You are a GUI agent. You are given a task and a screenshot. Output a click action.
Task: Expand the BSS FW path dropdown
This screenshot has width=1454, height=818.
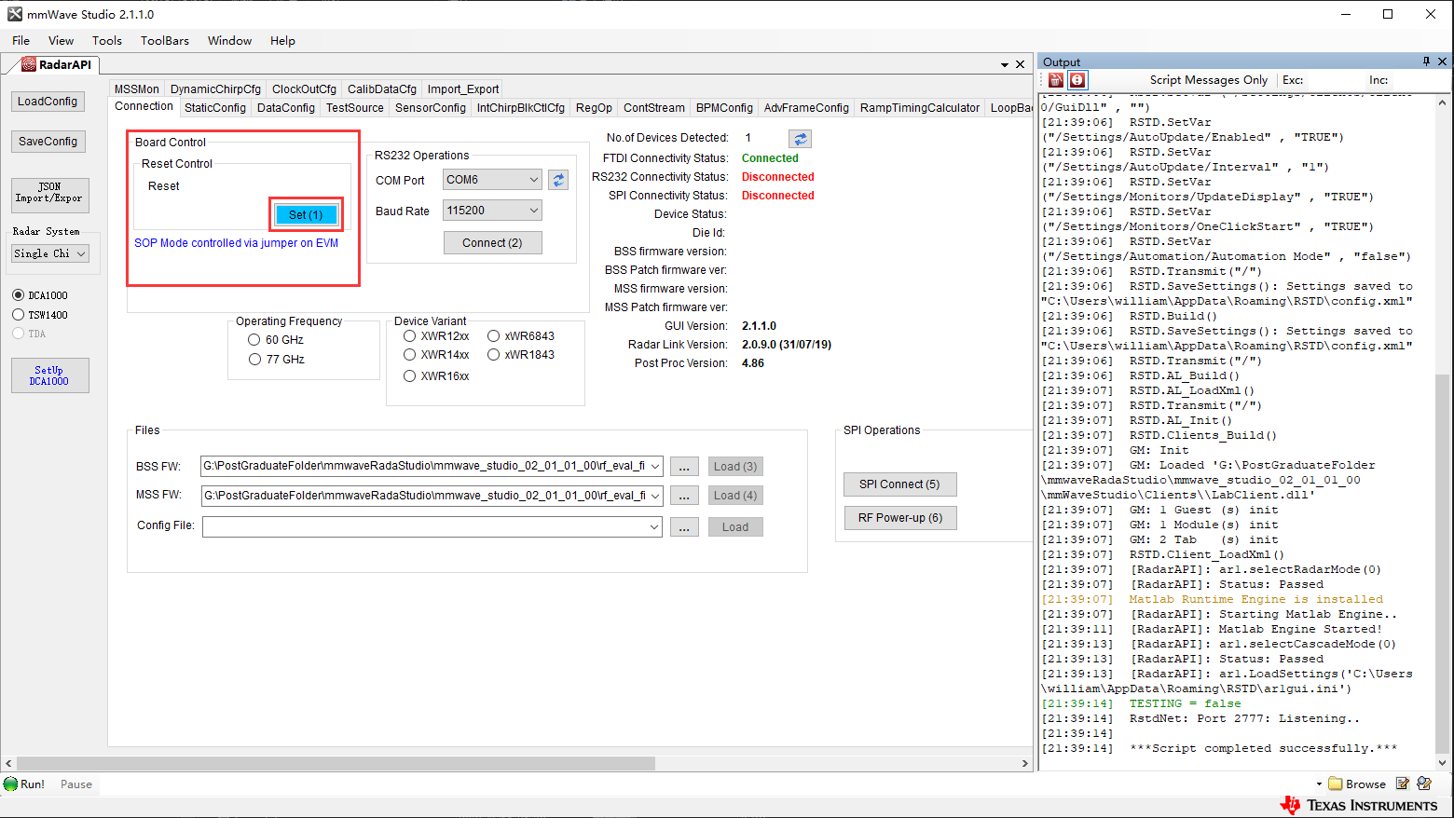[x=655, y=466]
